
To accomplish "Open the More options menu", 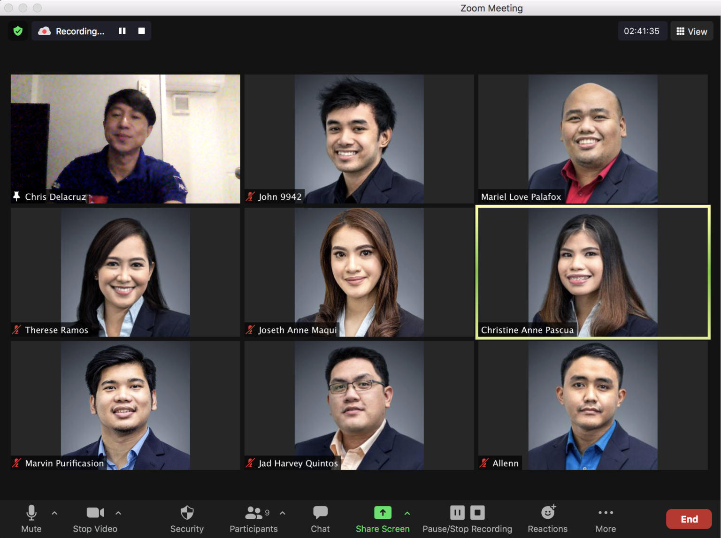I will tap(606, 519).
